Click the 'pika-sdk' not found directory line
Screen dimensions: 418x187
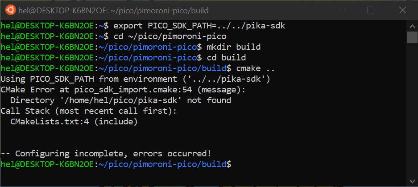click(120, 100)
